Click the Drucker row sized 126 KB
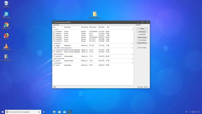 click(81, 37)
